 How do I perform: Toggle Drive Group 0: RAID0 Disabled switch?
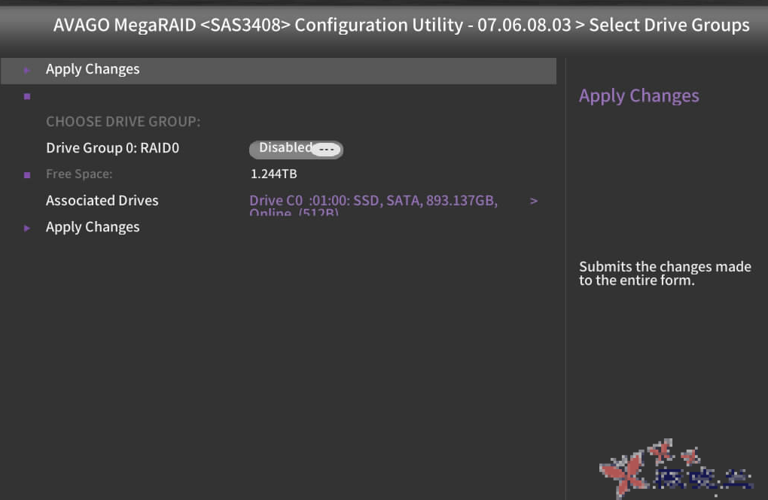[296, 149]
